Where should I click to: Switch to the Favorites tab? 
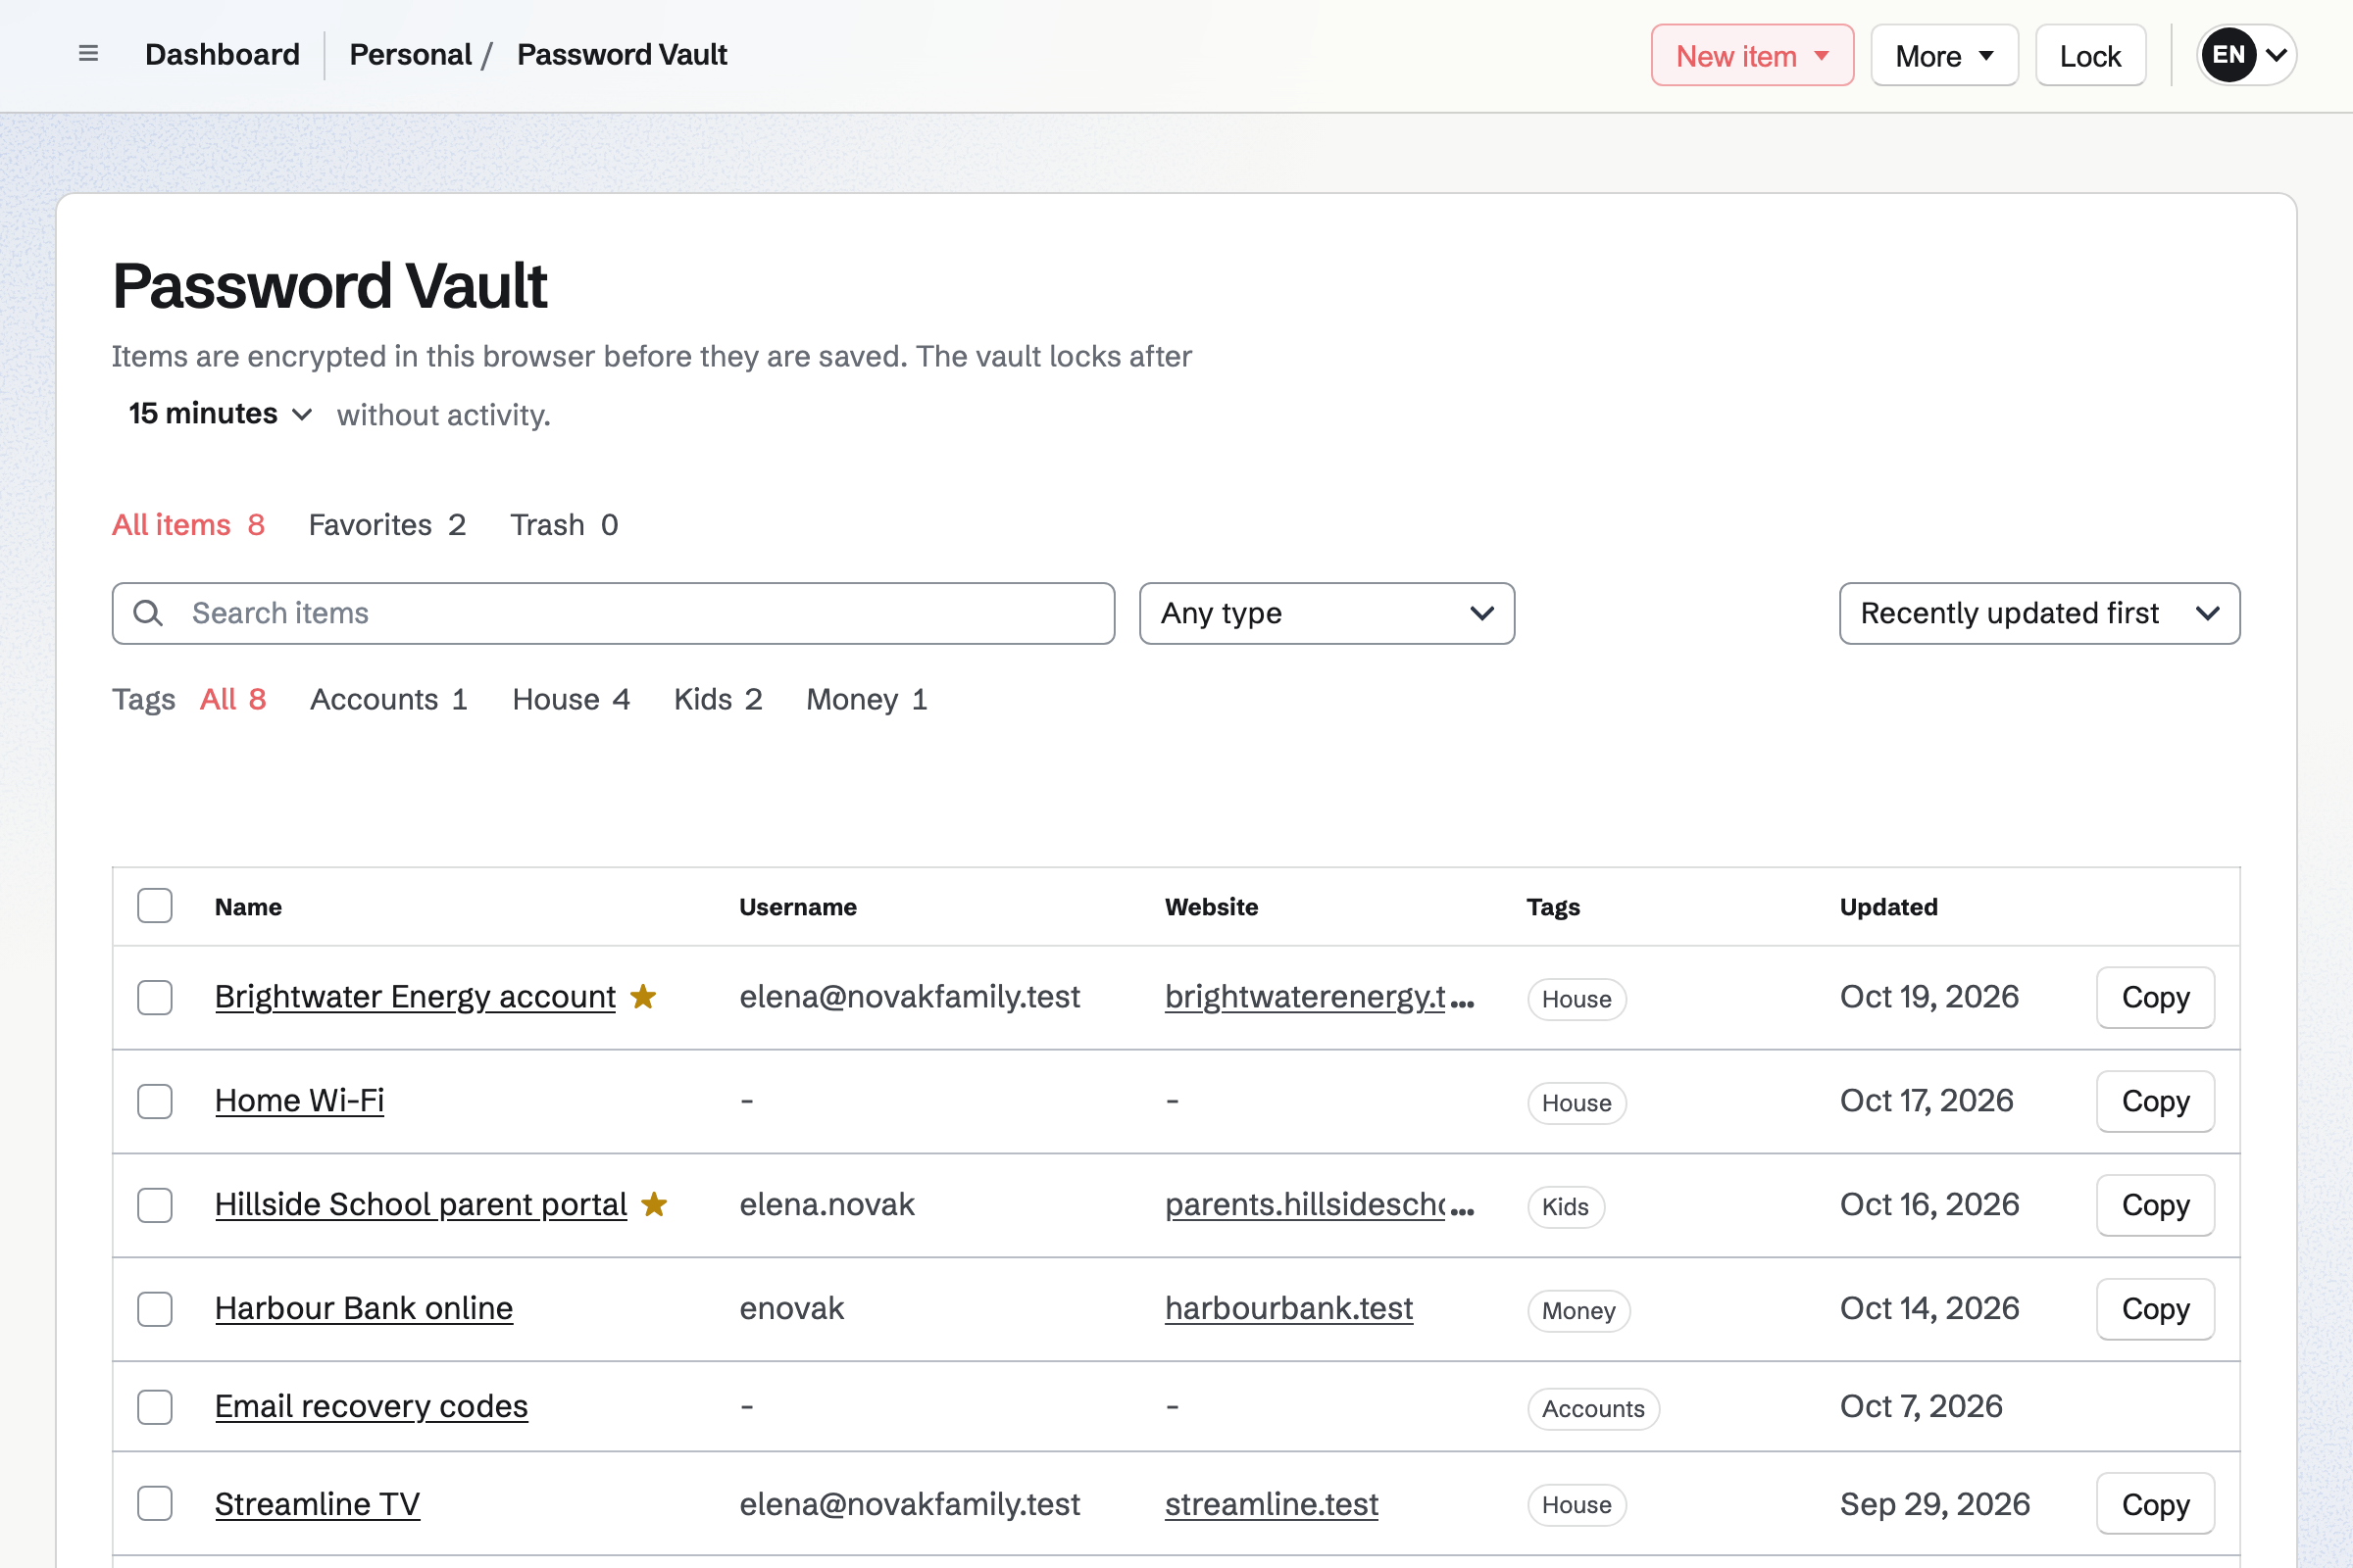click(387, 525)
